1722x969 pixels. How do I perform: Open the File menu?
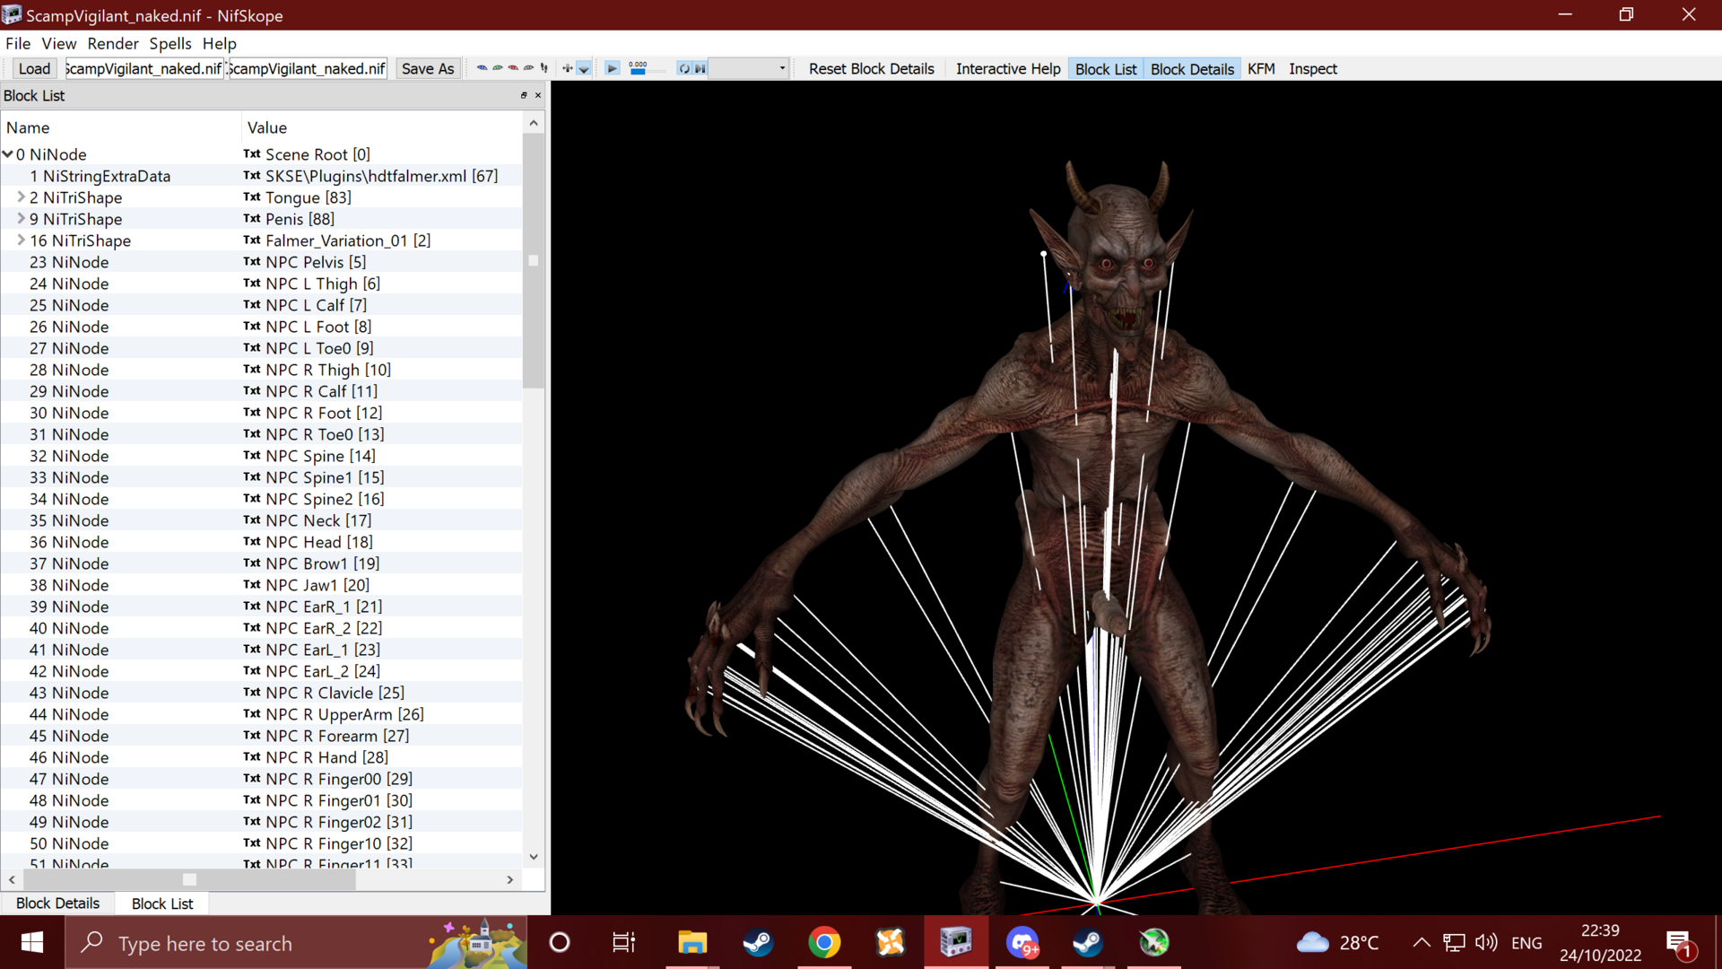18,43
